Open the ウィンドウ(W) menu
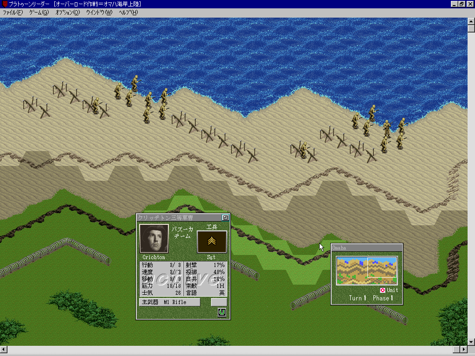475x356 pixels. click(x=99, y=13)
